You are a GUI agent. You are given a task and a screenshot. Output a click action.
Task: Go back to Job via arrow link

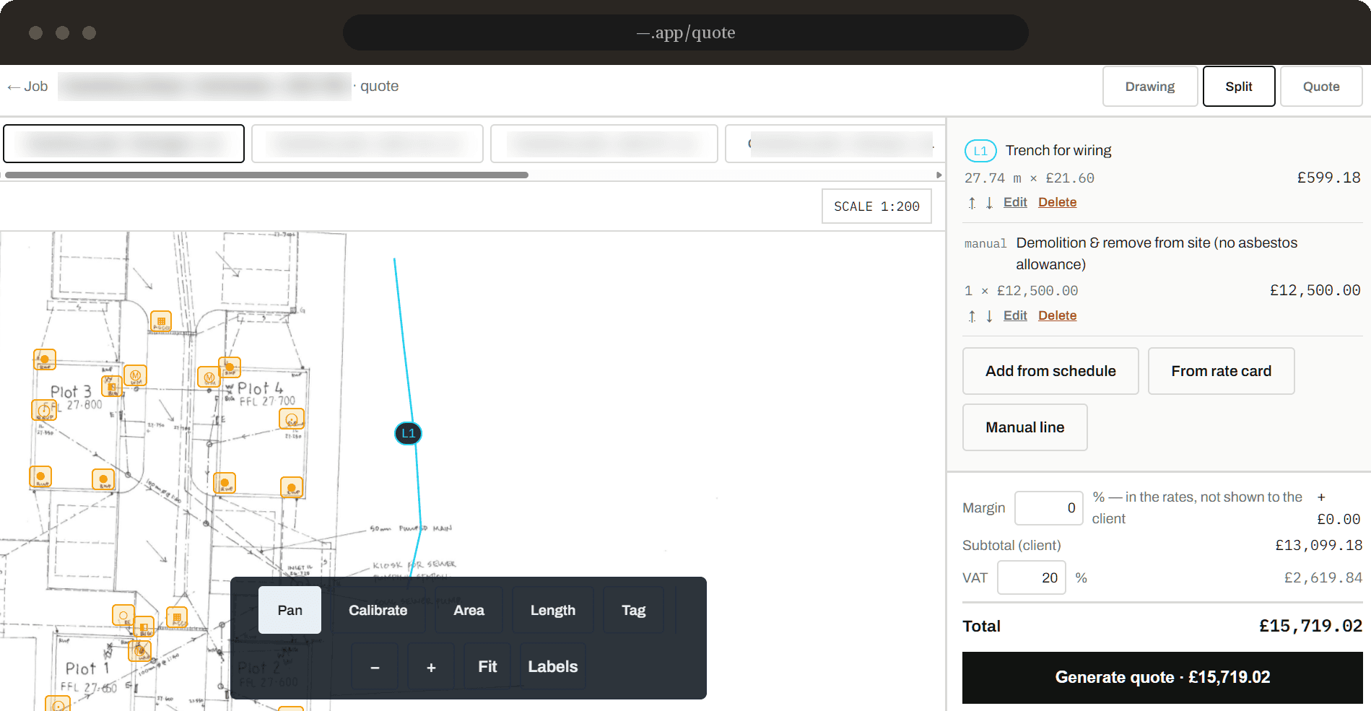pyautogui.click(x=27, y=87)
